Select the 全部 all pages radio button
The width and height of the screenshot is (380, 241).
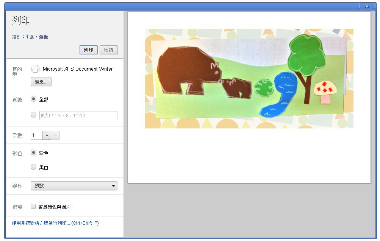pos(33,99)
